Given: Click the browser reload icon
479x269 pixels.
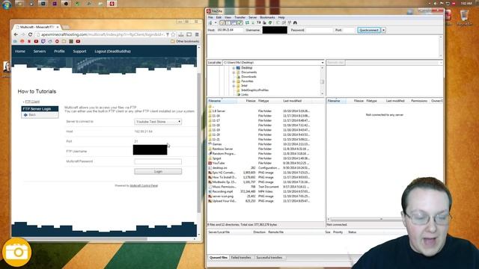Looking at the screenshot, I should pos(30,34).
